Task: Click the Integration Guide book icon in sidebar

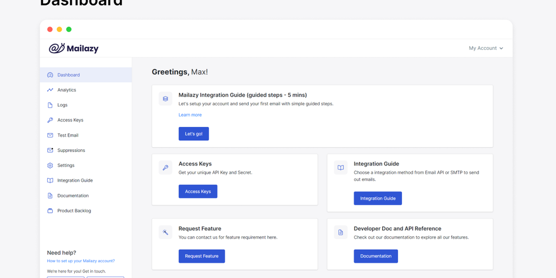Action: 50,180
